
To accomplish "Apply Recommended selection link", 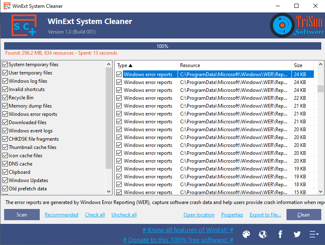I will (x=61, y=215).
